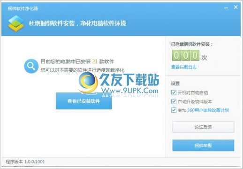Click the 已拦截捆绑软件安装 label
Screen dimensions: 243x169
tap(192, 45)
